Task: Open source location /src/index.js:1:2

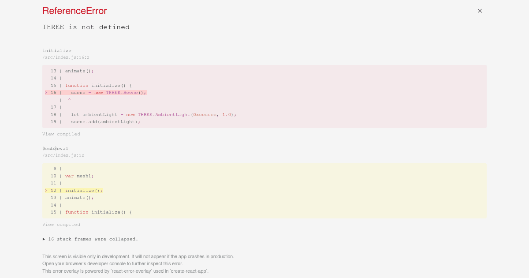Action: (63, 155)
